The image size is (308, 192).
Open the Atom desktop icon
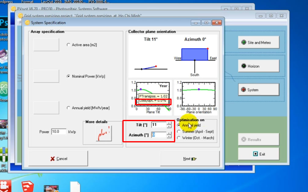[x=4, y=89]
